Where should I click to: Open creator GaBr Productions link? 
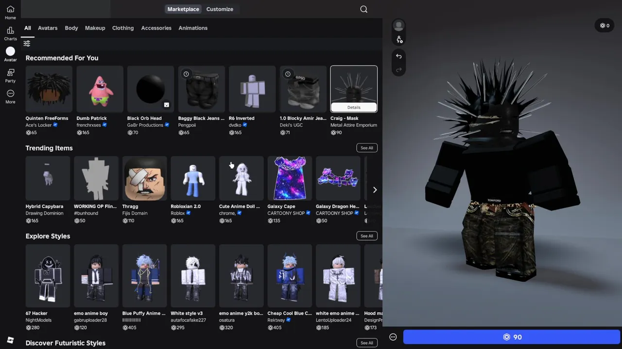[145, 125]
